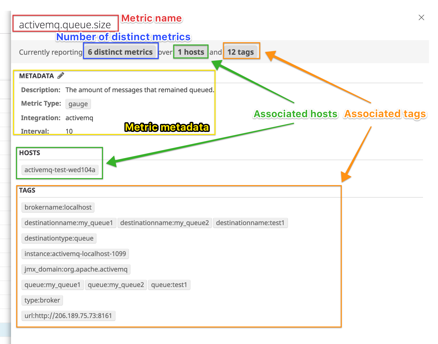438x344 pixels.
Task: Click the brokername:localhost tag
Action: tap(58, 207)
